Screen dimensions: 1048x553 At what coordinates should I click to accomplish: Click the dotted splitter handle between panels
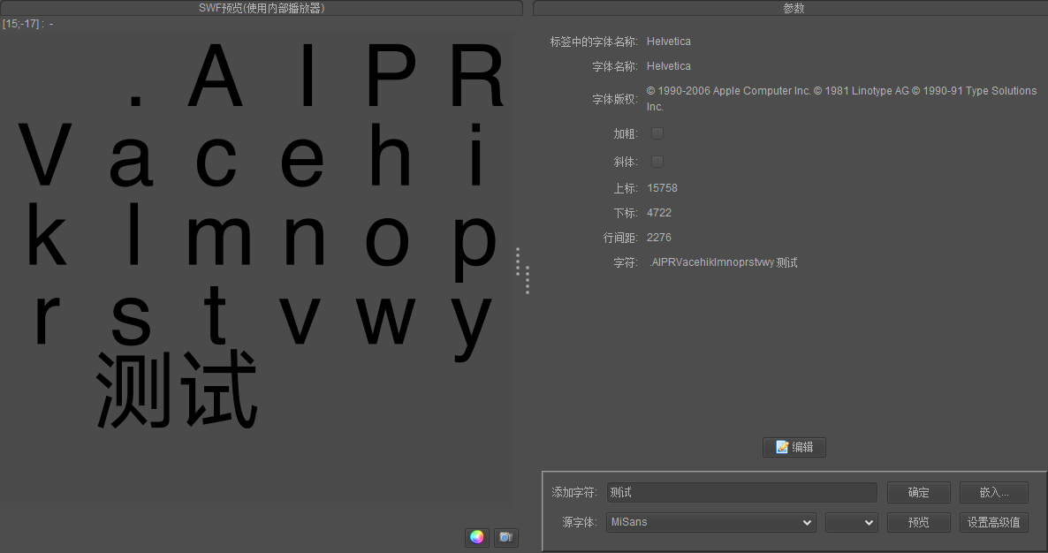[522, 270]
